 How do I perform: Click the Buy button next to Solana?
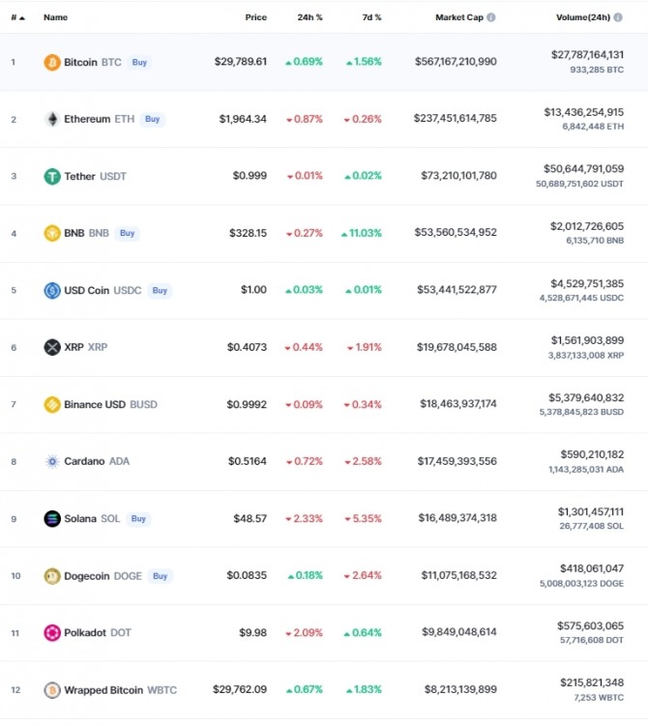pyautogui.click(x=138, y=519)
